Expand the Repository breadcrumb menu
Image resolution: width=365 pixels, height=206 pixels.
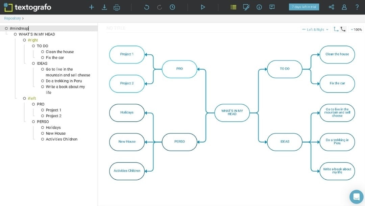click(13, 18)
